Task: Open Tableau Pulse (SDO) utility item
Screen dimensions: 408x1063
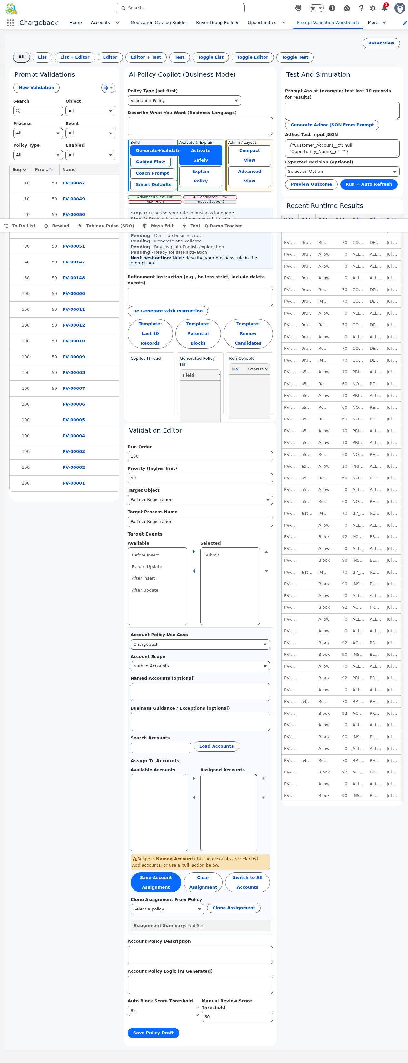Action: [106, 226]
